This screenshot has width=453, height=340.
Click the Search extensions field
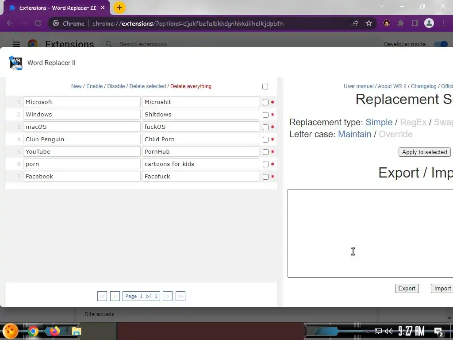(143, 44)
